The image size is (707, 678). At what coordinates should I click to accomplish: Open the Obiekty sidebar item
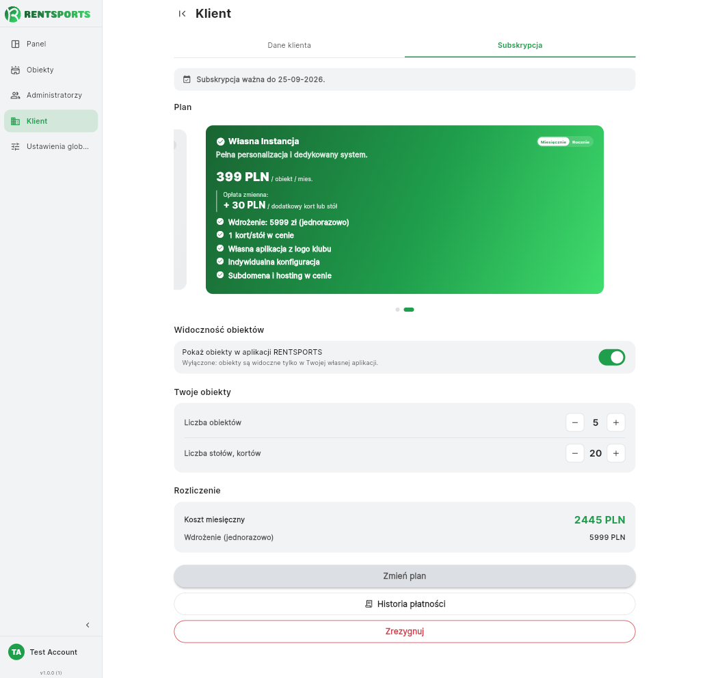click(51, 70)
